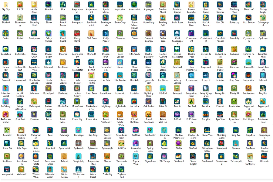Select the Snow Pea icon

7,143
